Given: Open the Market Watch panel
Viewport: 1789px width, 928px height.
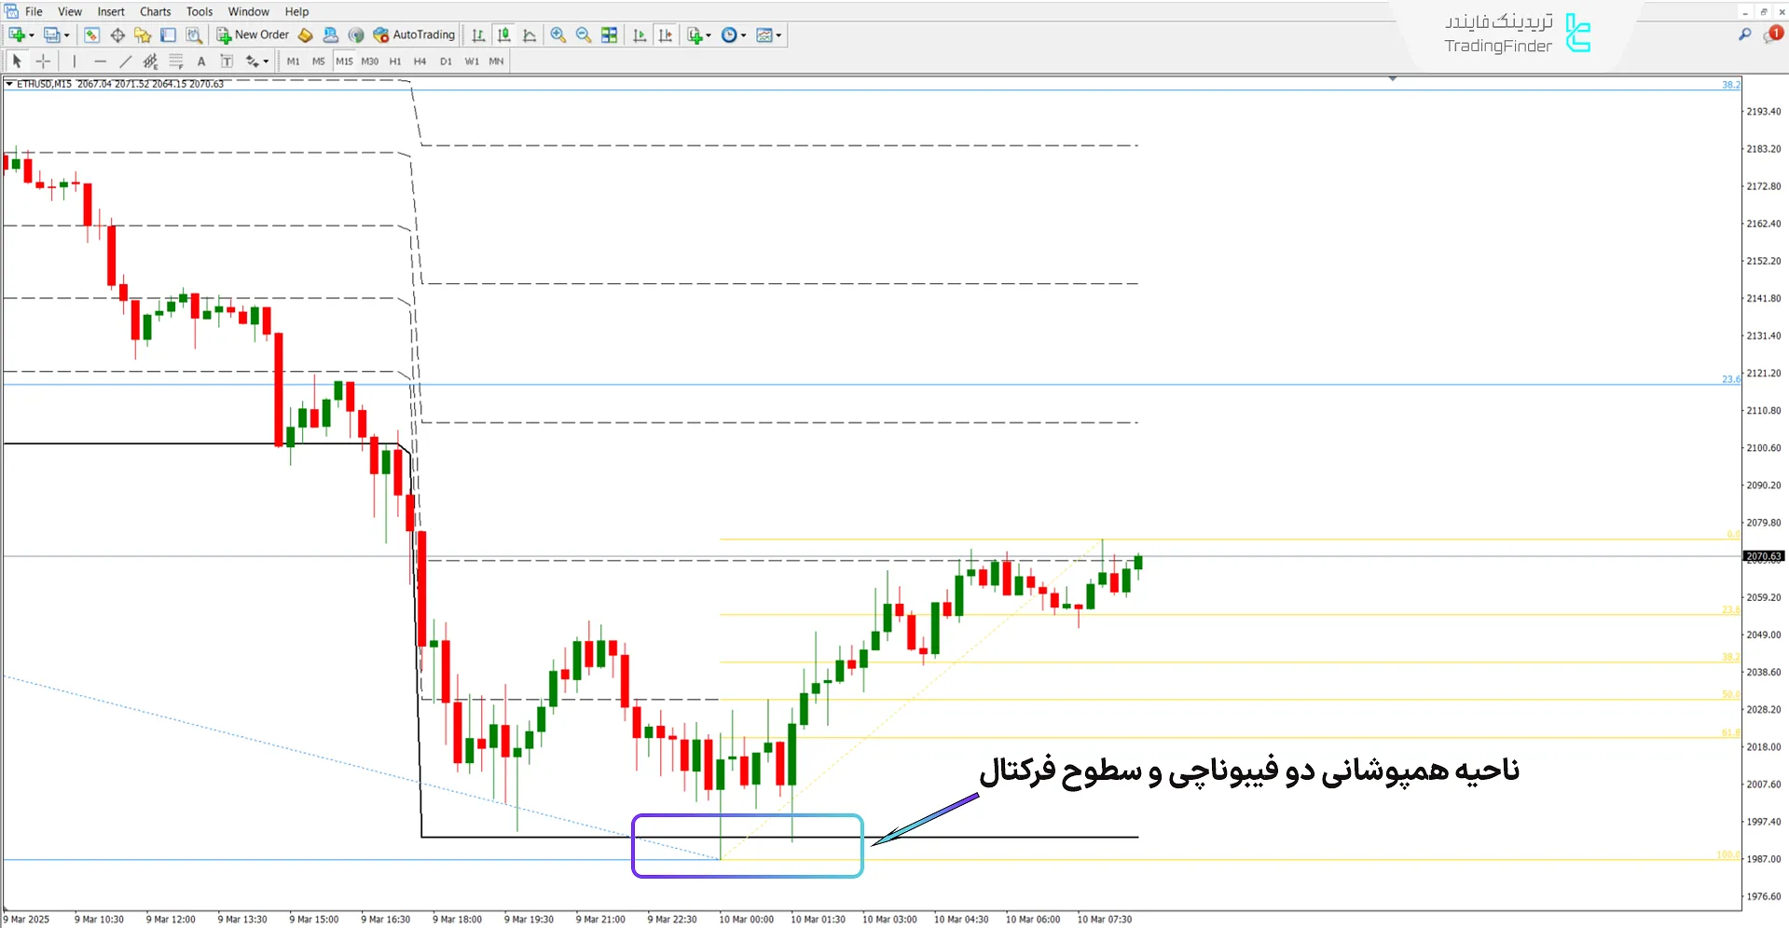Looking at the screenshot, I should tap(90, 34).
